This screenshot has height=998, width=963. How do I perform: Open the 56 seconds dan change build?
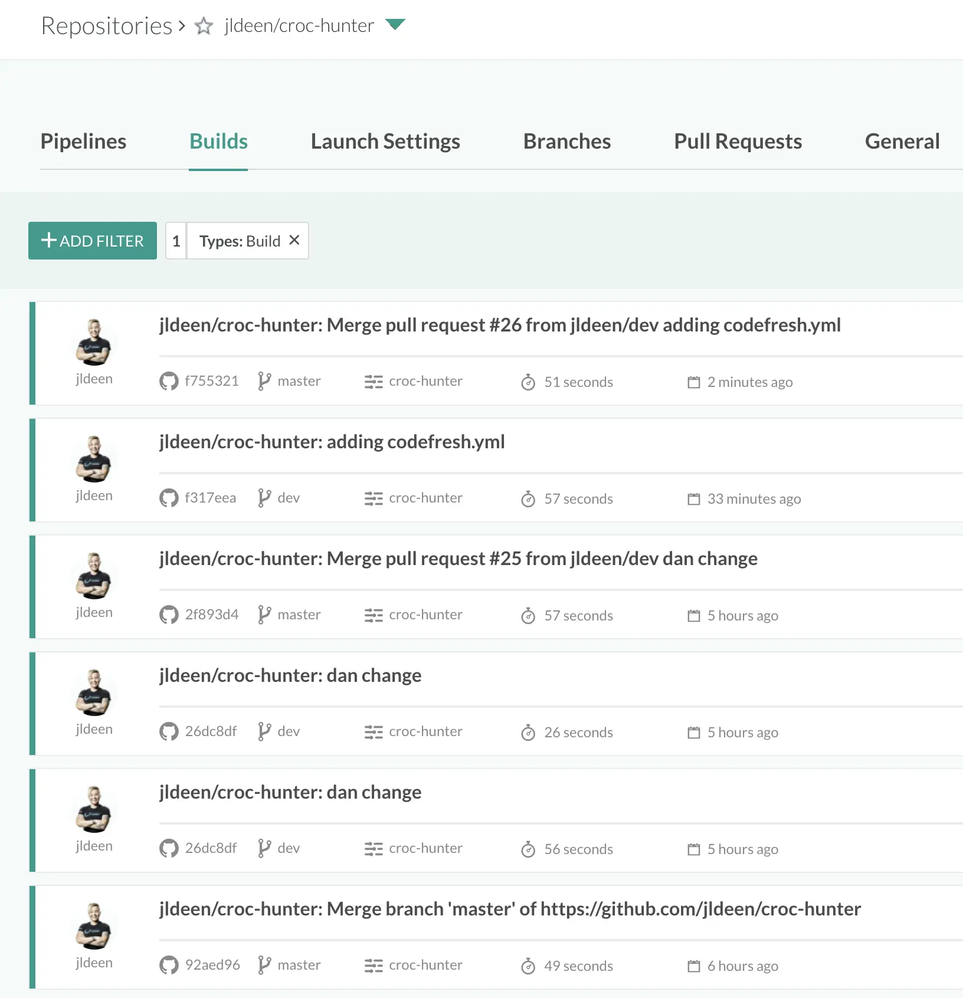pos(290,792)
